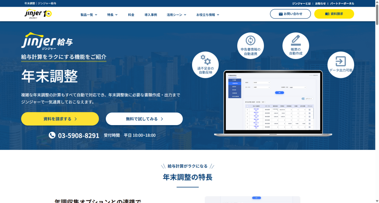Open the ジンジャーとは link
Screen dimensions: 379x203
tap(301, 3)
